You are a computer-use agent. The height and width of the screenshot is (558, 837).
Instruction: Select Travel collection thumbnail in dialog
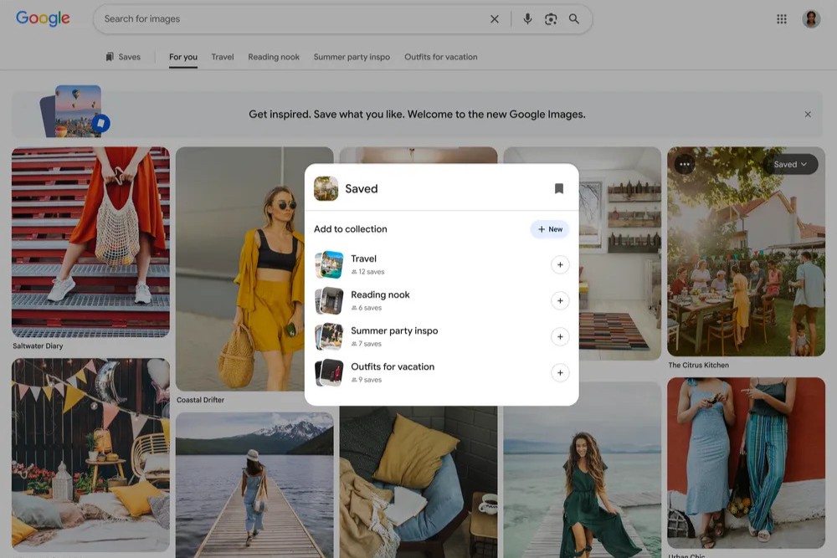tap(329, 264)
